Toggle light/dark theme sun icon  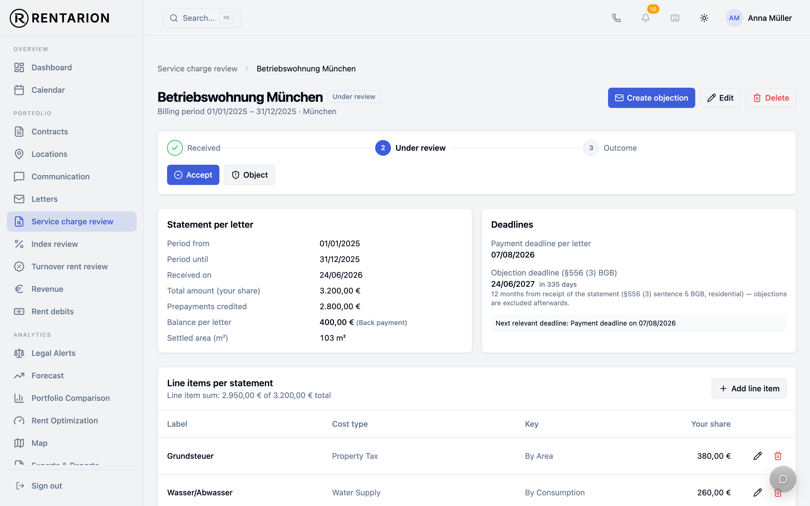pyautogui.click(x=704, y=18)
